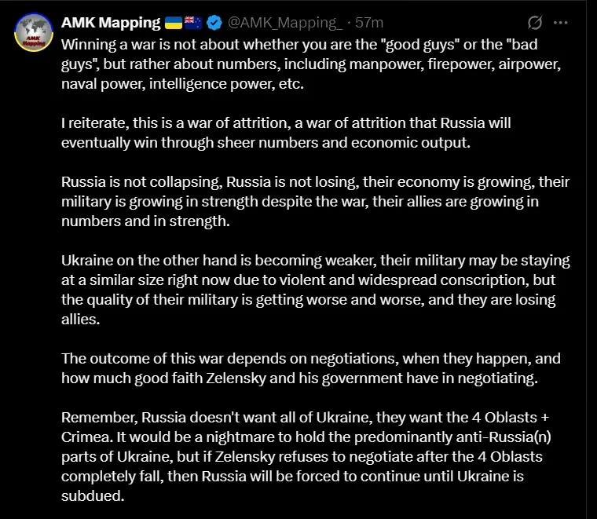This screenshot has width=597, height=519.
Task: Click the New Zealand flag emoji
Action: point(193,23)
